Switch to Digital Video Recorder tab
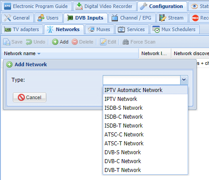 (104, 6)
